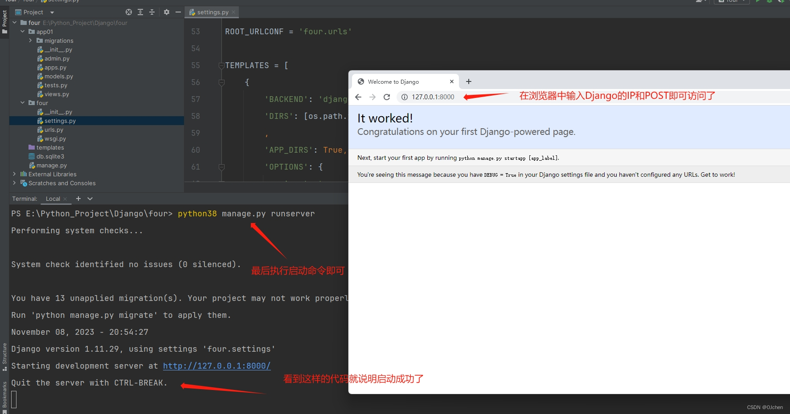This screenshot has width=790, height=414.
Task: Click the Collapse All icon in Project panel
Action: [152, 12]
